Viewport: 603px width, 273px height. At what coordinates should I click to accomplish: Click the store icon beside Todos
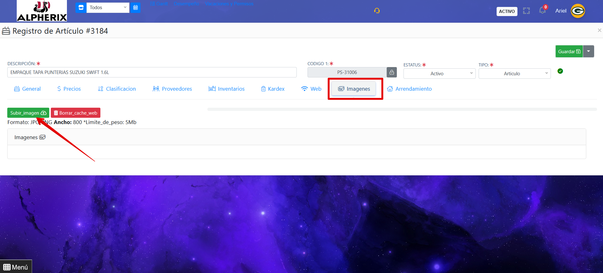[x=81, y=8]
